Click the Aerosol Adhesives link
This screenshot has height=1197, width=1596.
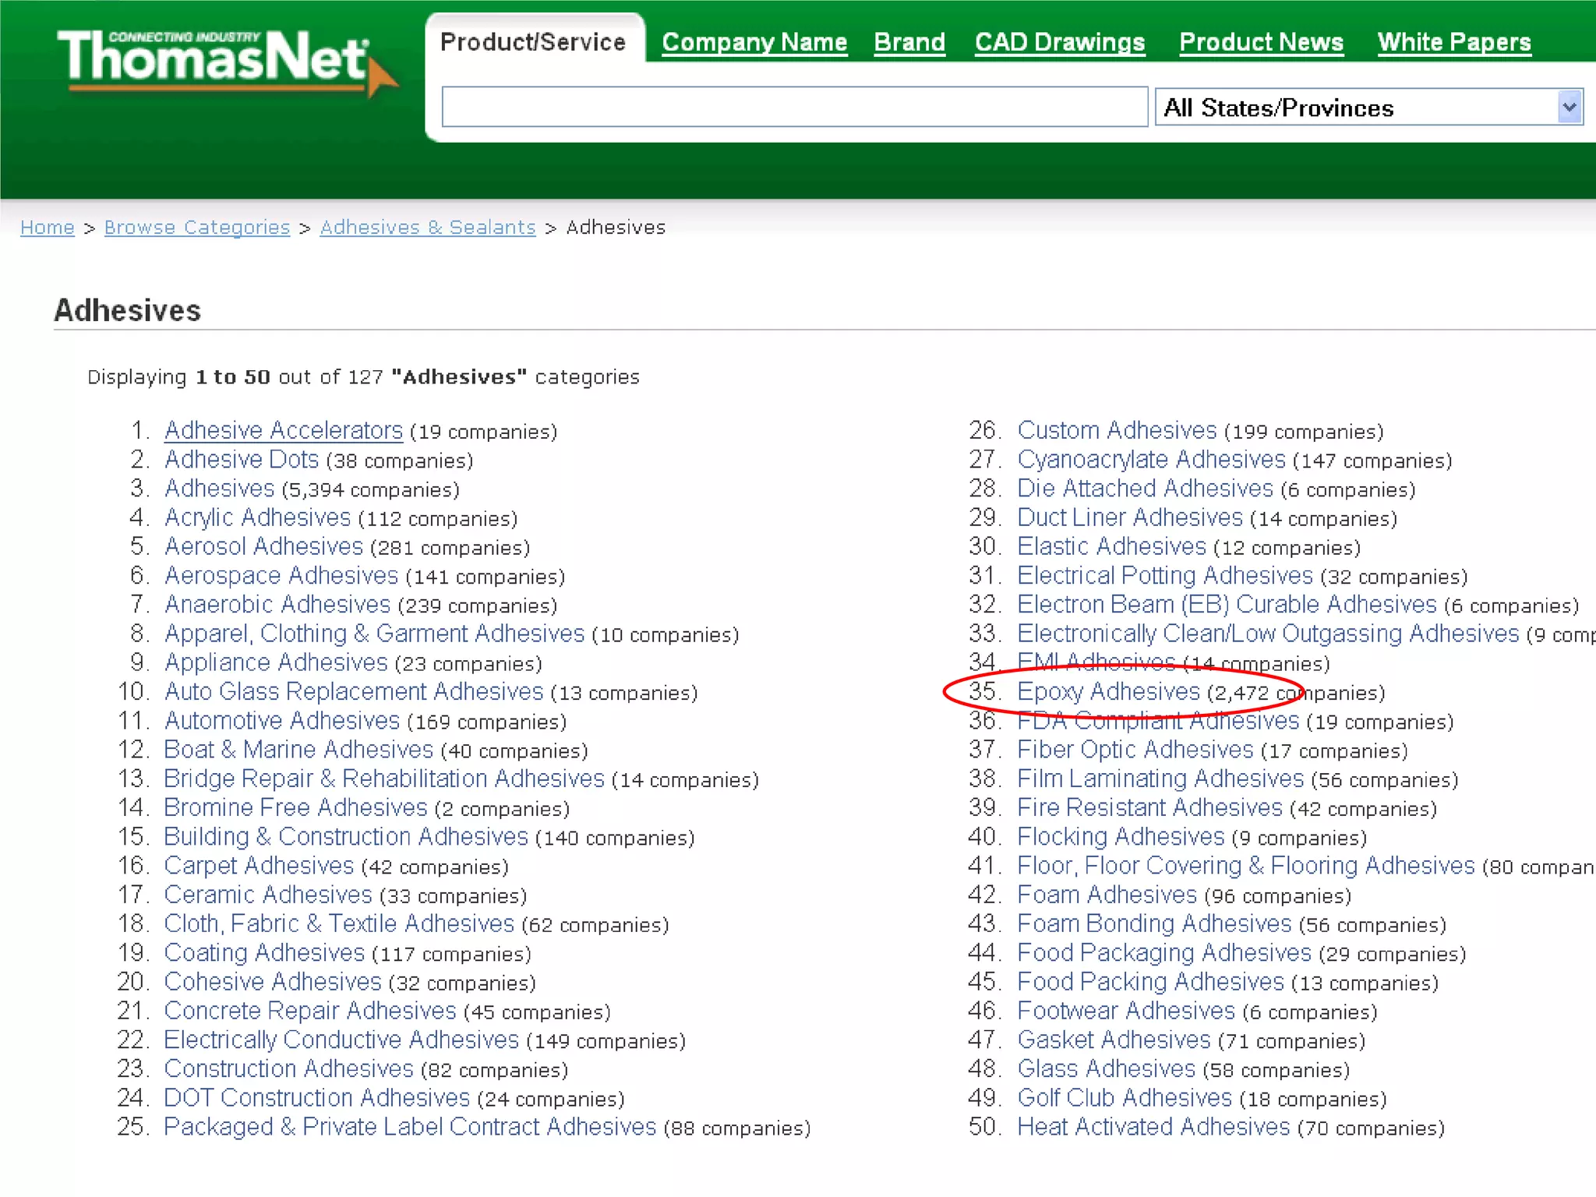coord(263,546)
